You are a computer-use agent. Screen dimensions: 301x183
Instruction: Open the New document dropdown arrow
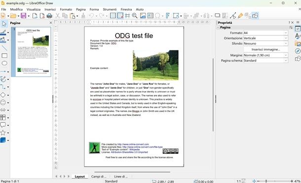(8, 16)
